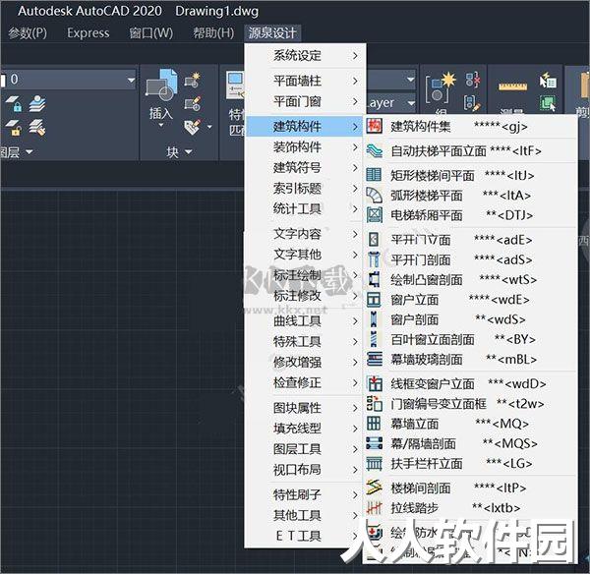Screen dimensions: 590x574
Task: Click the 拉线踏步 icon
Action: pyautogui.click(x=374, y=508)
